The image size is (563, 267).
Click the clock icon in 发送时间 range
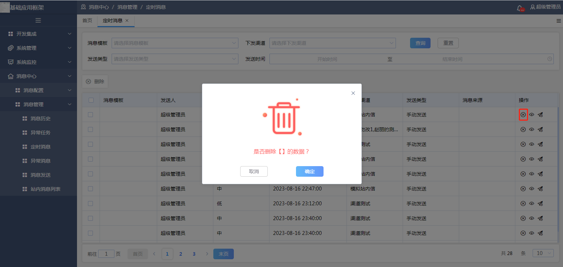pyautogui.click(x=550, y=59)
